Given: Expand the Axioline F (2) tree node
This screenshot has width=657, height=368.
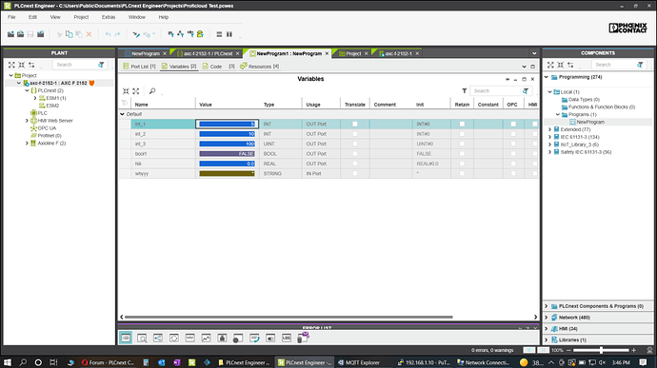Looking at the screenshot, I should [x=27, y=144].
